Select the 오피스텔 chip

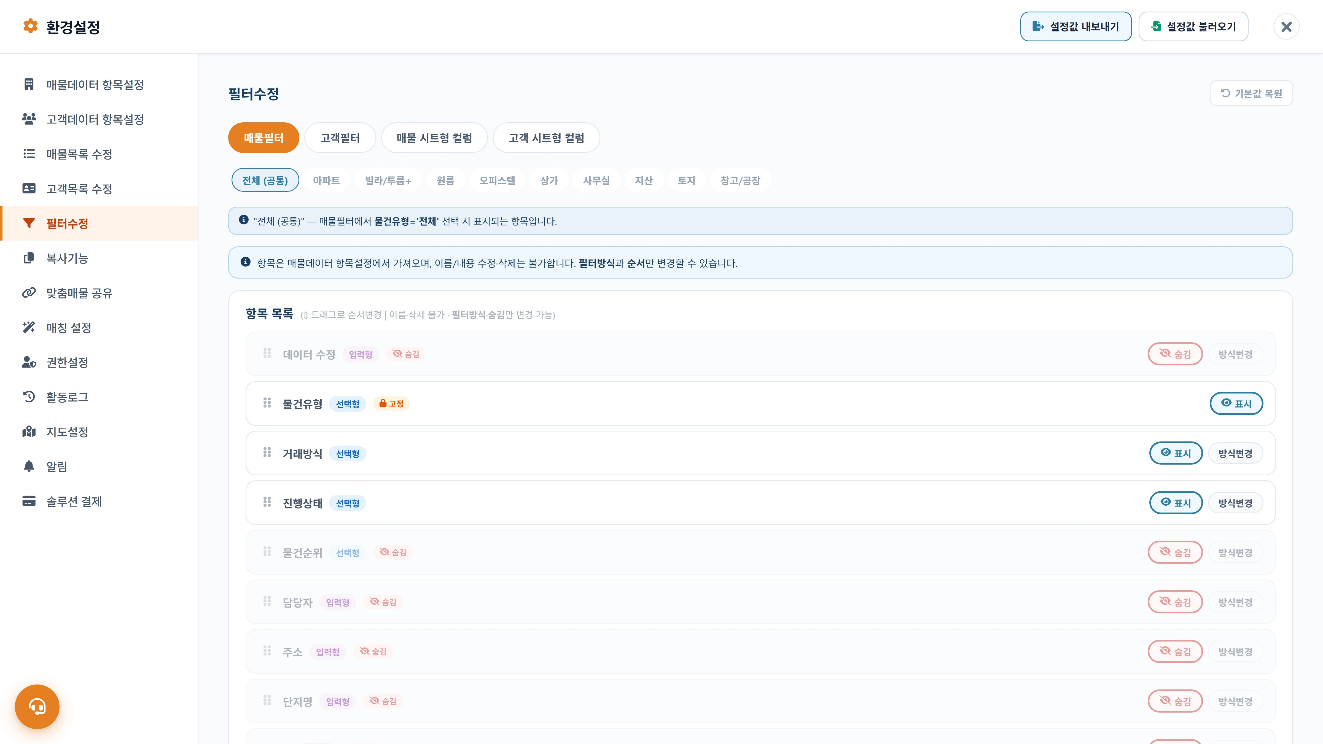click(497, 180)
